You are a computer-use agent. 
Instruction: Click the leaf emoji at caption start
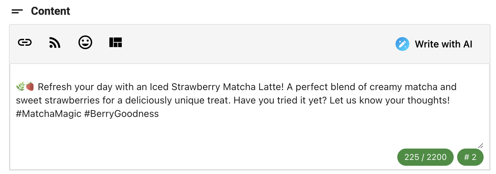coord(20,87)
